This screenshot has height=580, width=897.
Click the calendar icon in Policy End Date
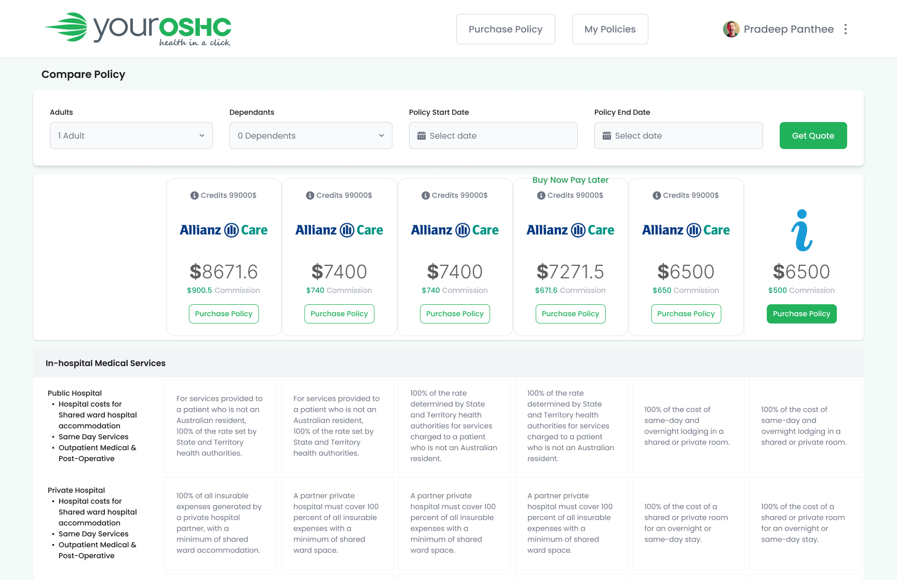tap(607, 136)
